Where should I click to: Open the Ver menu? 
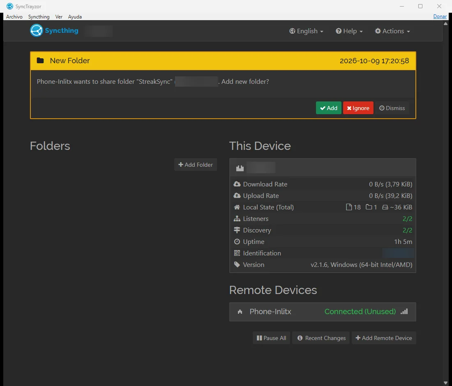(59, 17)
